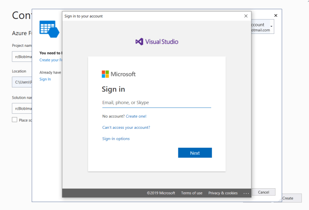
Task: Focus the Email, phone, or Skype field
Action: click(x=156, y=103)
